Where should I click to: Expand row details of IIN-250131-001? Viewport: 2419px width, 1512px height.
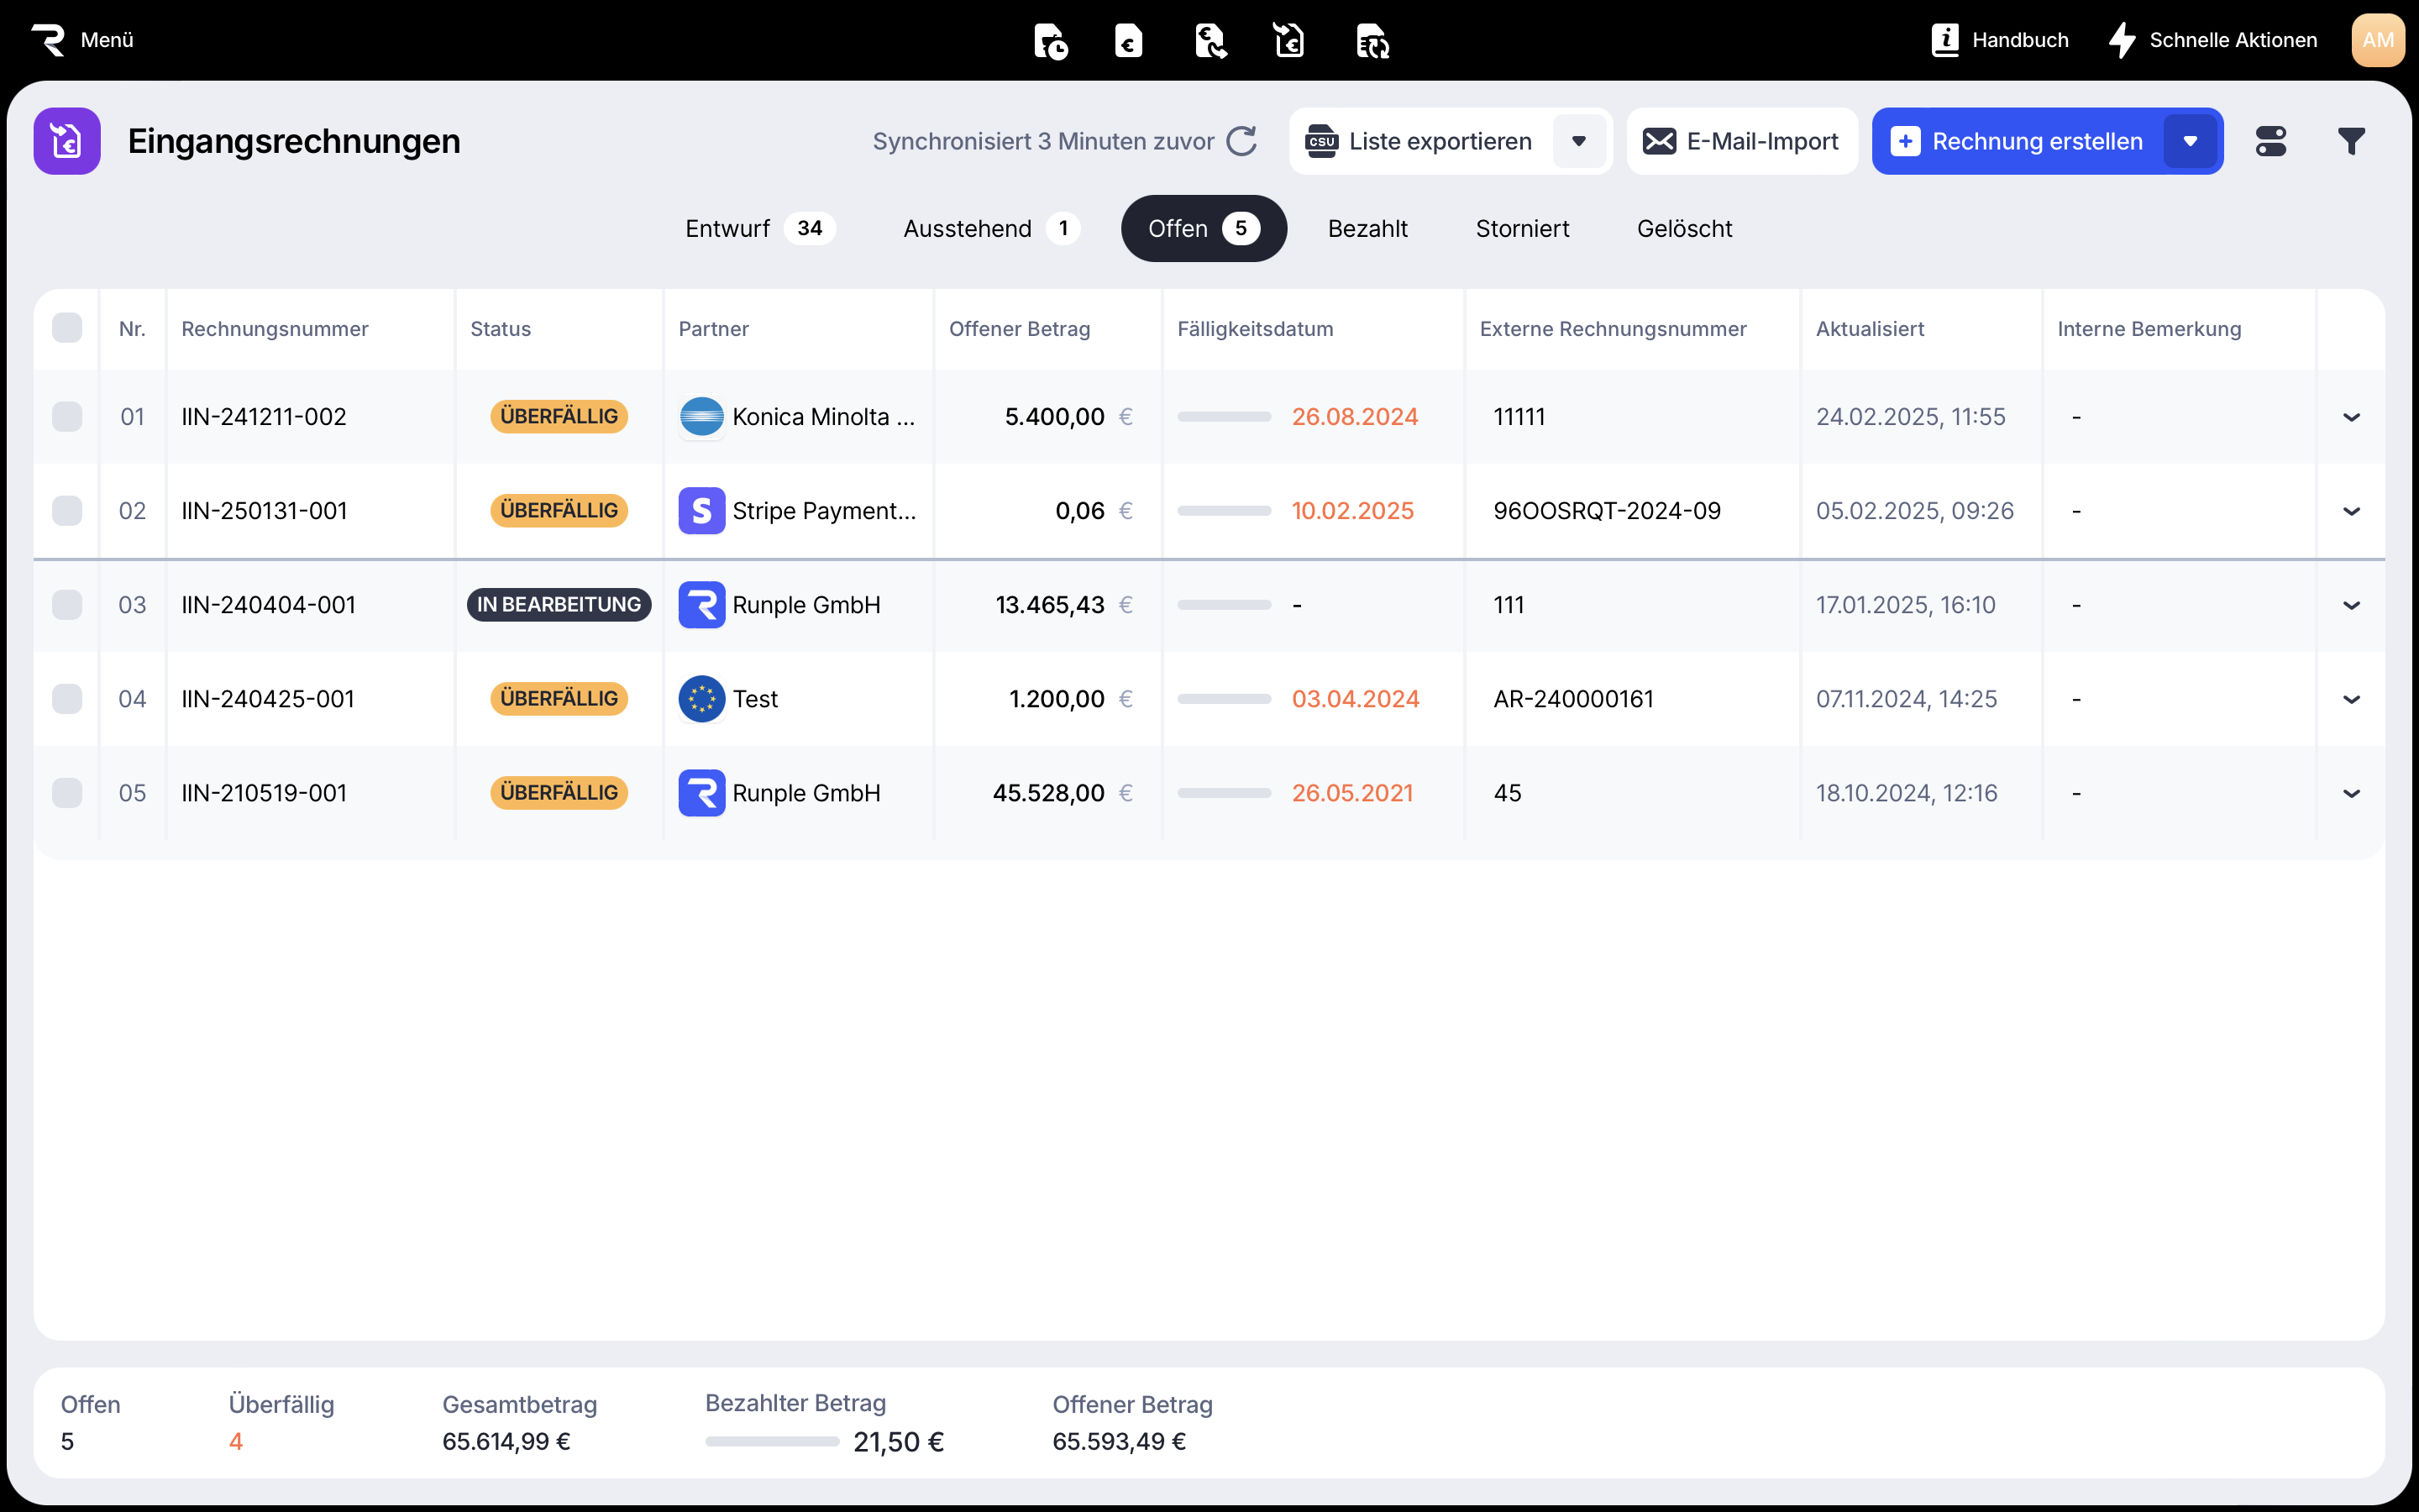2351,511
